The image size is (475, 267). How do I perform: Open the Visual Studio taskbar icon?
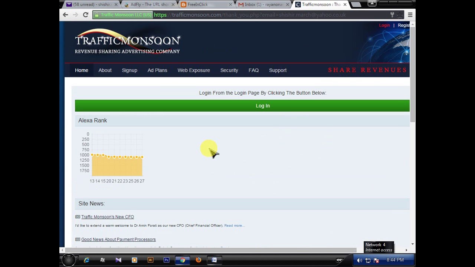point(118,260)
